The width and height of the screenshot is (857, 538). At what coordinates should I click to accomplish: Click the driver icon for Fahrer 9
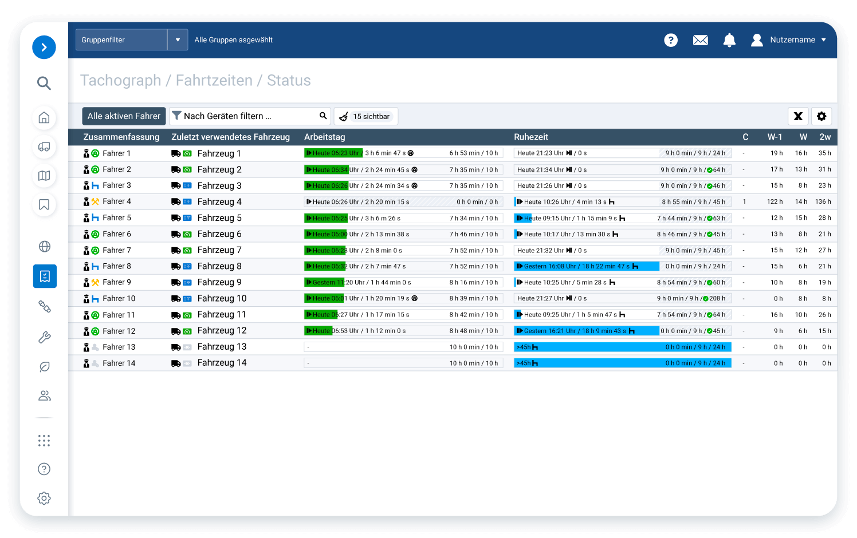coord(87,282)
